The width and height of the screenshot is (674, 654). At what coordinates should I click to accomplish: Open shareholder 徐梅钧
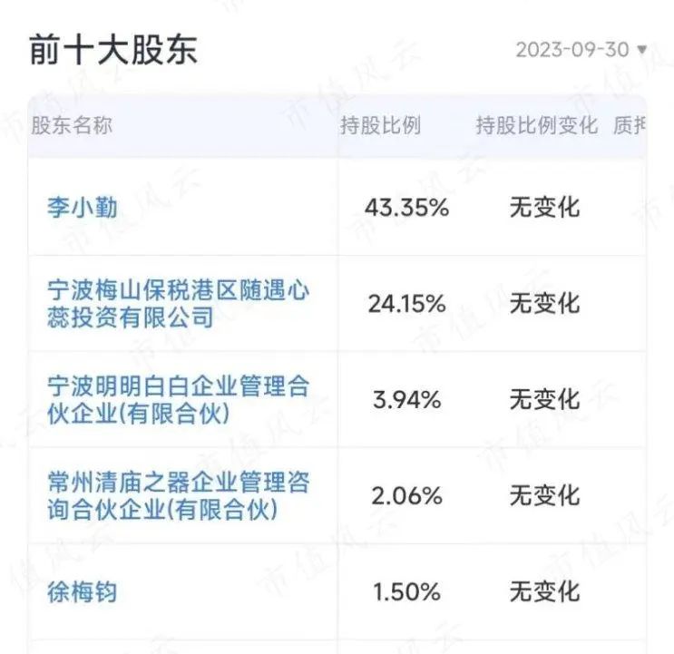point(83,592)
